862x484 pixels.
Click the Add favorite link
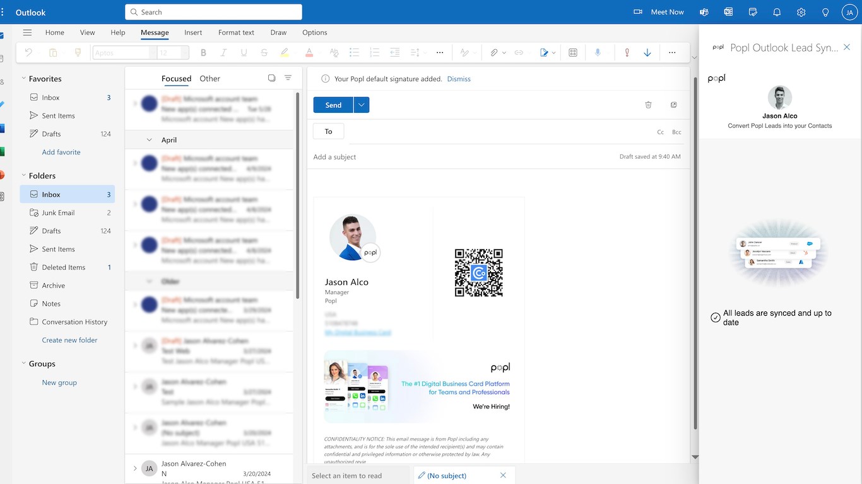pyautogui.click(x=61, y=152)
